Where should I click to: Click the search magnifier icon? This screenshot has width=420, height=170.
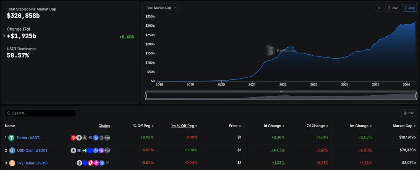[x=9, y=113]
